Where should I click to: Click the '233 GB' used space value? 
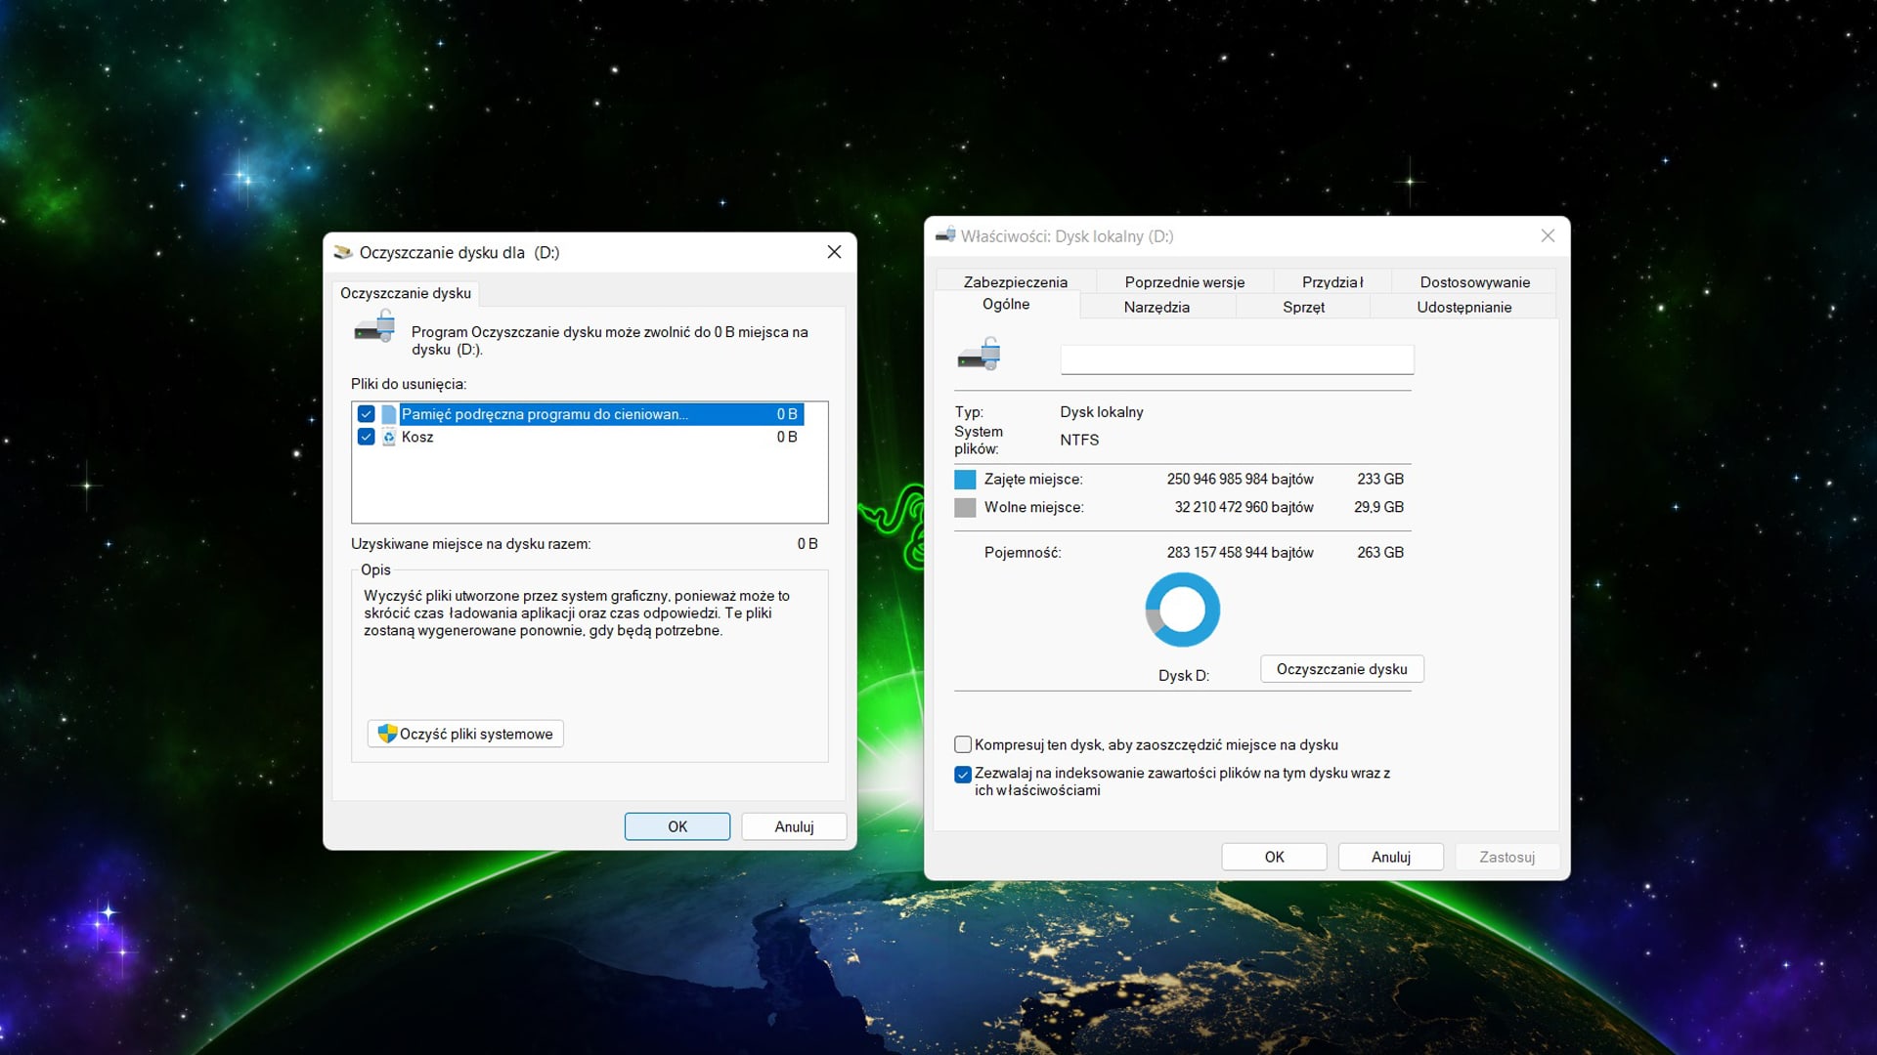click(x=1380, y=479)
